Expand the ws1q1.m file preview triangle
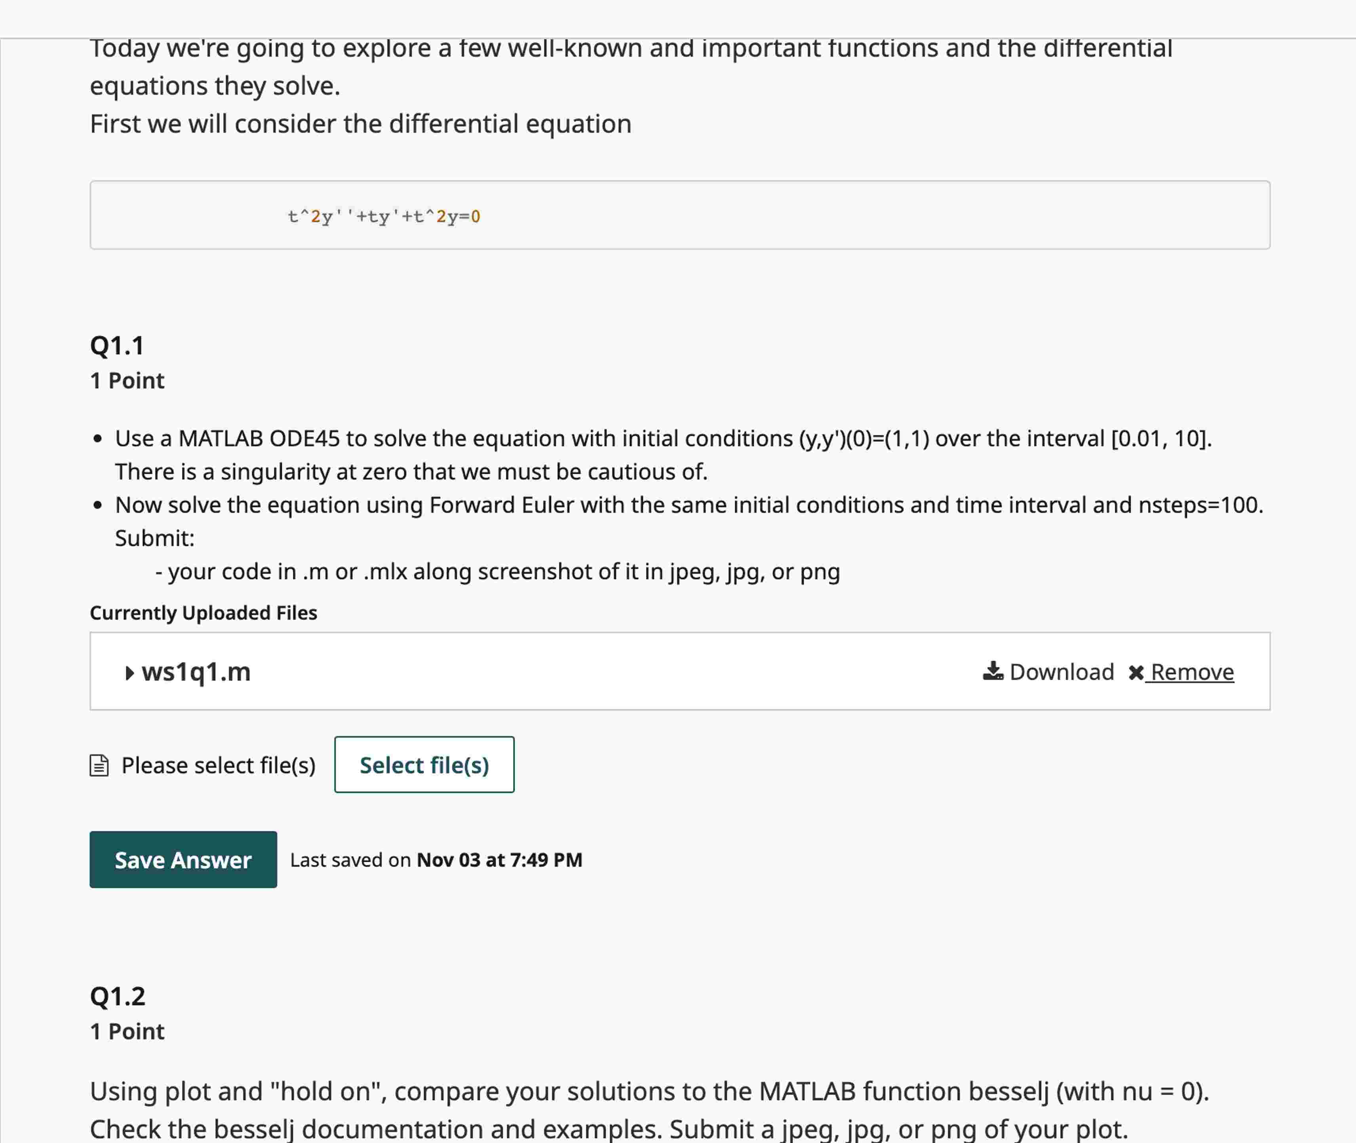 pyautogui.click(x=129, y=673)
